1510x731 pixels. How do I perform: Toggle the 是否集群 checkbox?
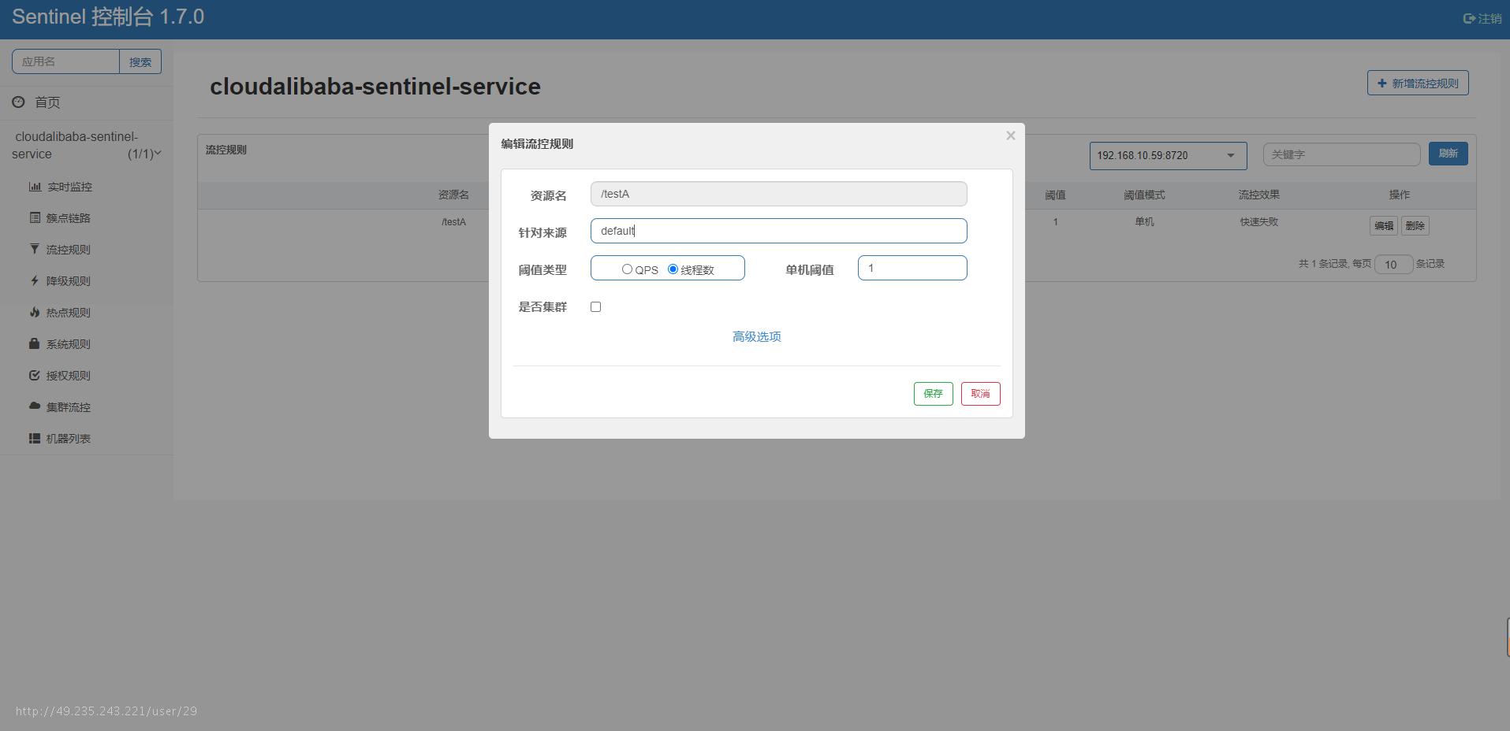point(595,306)
